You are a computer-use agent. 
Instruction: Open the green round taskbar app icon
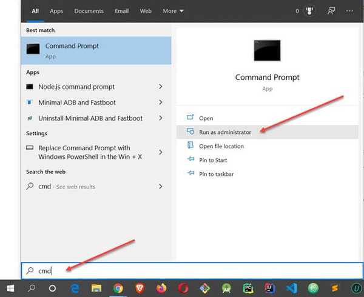(x=313, y=289)
